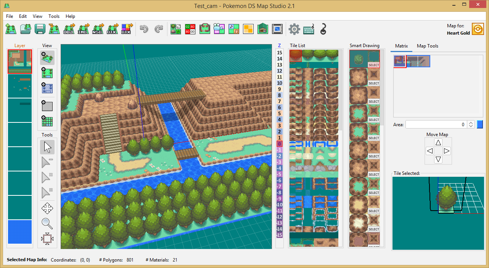The image size is (489, 268).
Task: Select Z height 0
Action: coord(280,144)
